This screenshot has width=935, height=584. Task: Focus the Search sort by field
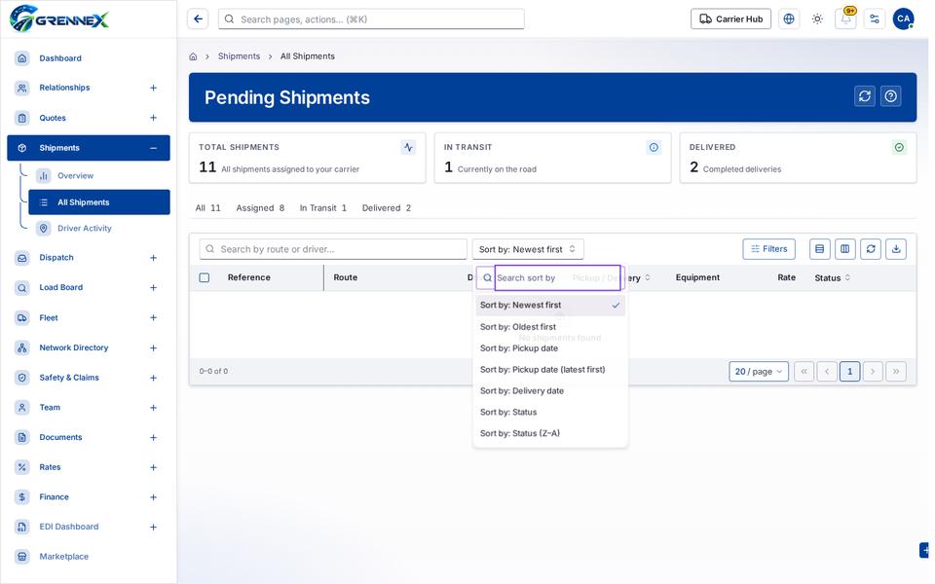point(557,277)
